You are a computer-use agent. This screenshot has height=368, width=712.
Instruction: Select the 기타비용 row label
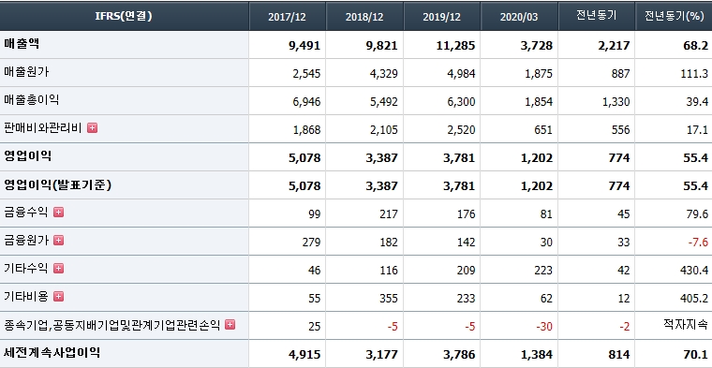coord(26,296)
